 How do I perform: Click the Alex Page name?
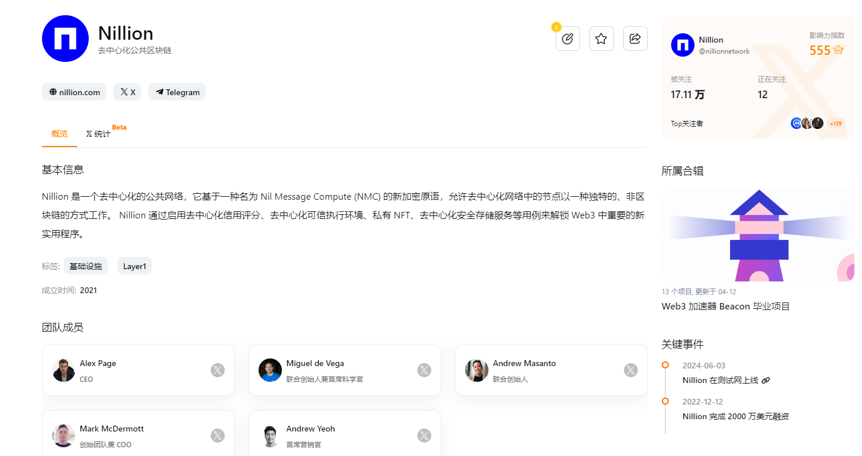click(98, 363)
